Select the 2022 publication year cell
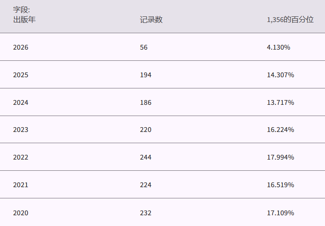 pos(21,157)
